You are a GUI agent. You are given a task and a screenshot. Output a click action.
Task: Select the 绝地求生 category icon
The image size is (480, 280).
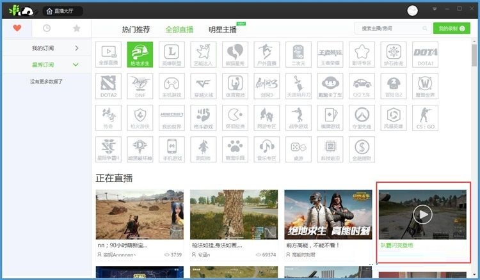(140, 54)
